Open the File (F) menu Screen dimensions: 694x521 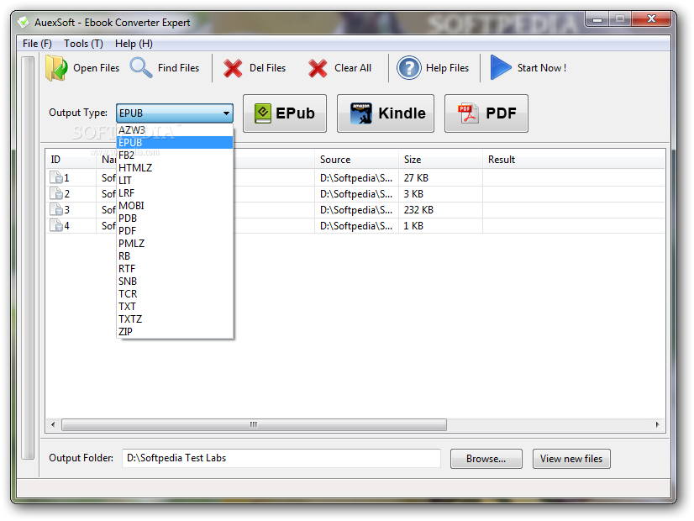pos(37,44)
